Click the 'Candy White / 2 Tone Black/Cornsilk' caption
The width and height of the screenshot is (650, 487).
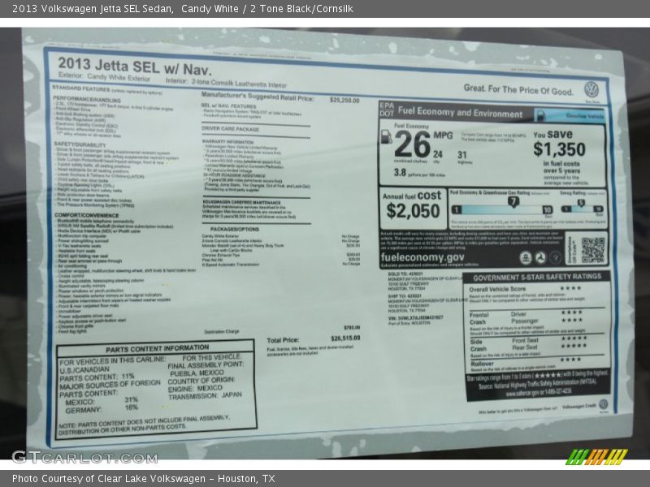pos(267,9)
